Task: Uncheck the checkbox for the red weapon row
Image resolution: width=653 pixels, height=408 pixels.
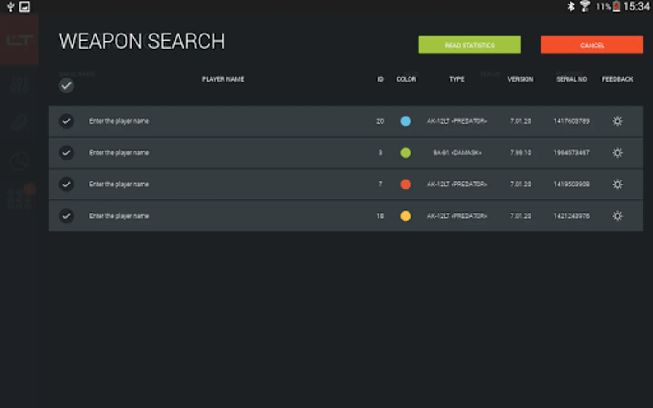Action: point(67,184)
